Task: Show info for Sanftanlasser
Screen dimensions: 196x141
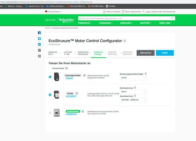Action: 83,111
